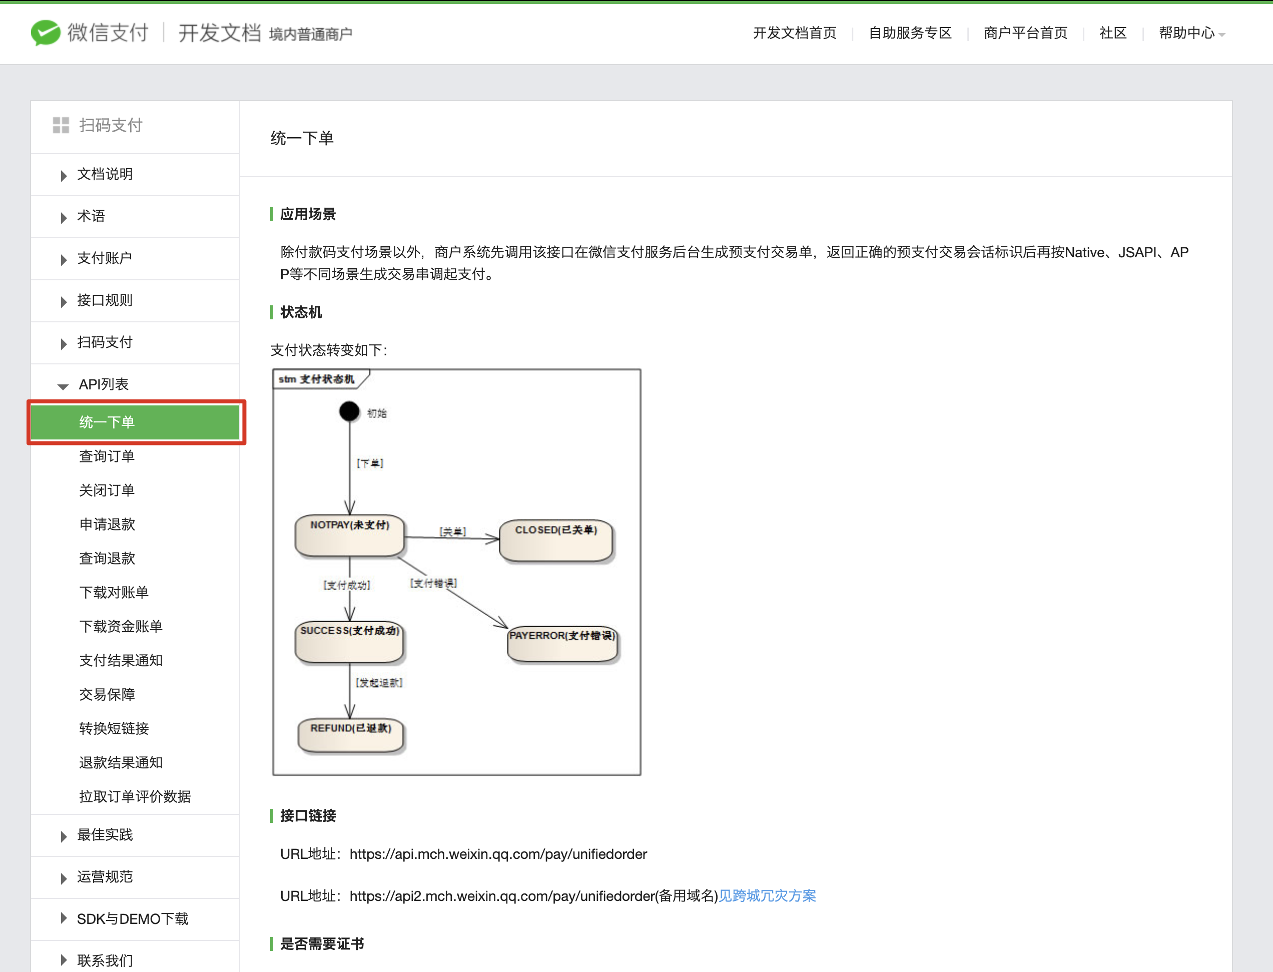This screenshot has height=972, width=1273.
Task: Expand the SDK与DEMO下载 section
Action: click(132, 919)
